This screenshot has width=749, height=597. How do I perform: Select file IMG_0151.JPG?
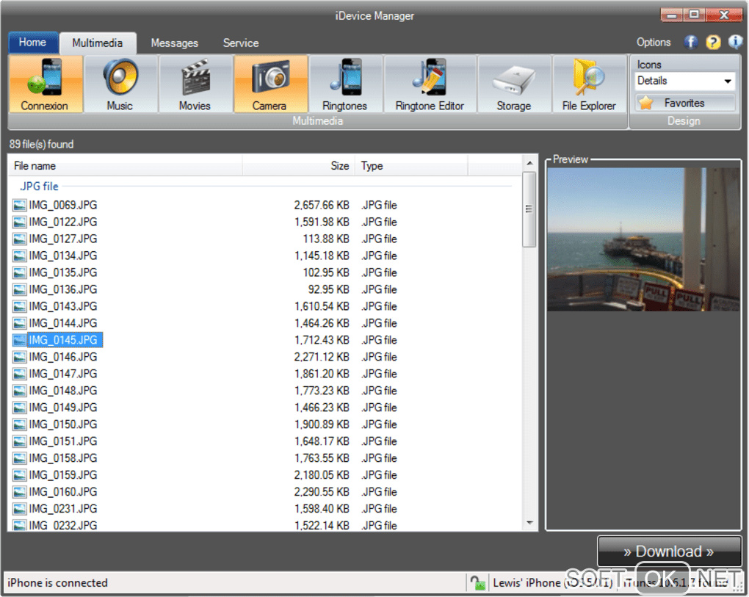pos(62,441)
